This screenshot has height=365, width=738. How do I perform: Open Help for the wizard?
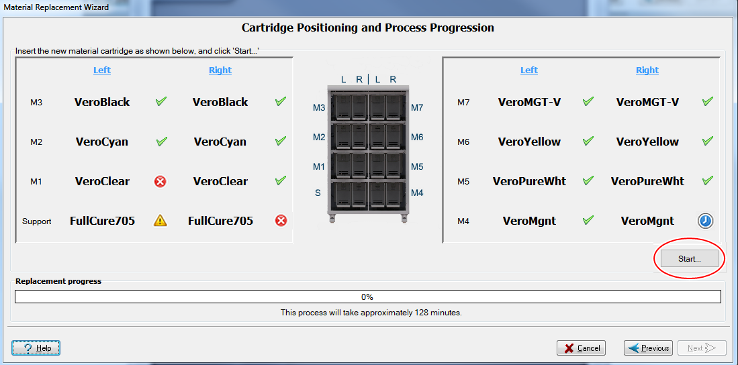point(36,348)
